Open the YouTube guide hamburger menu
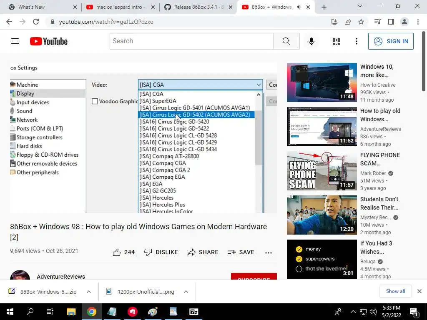Screen dimensions: 427x320 [15, 41]
